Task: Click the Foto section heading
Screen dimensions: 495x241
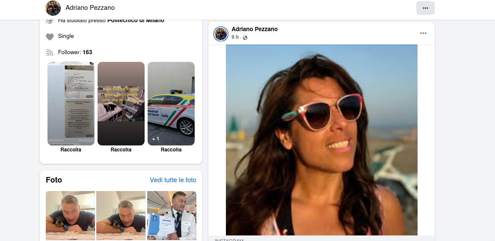Action: [x=54, y=180]
